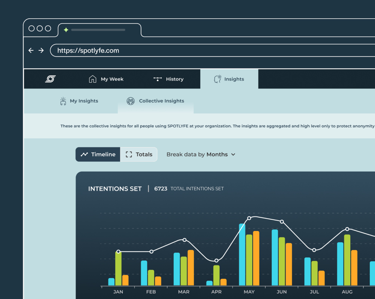Click the group icon beside Collective Insights
Viewport: 375px width, 299px height.
pos(130,101)
